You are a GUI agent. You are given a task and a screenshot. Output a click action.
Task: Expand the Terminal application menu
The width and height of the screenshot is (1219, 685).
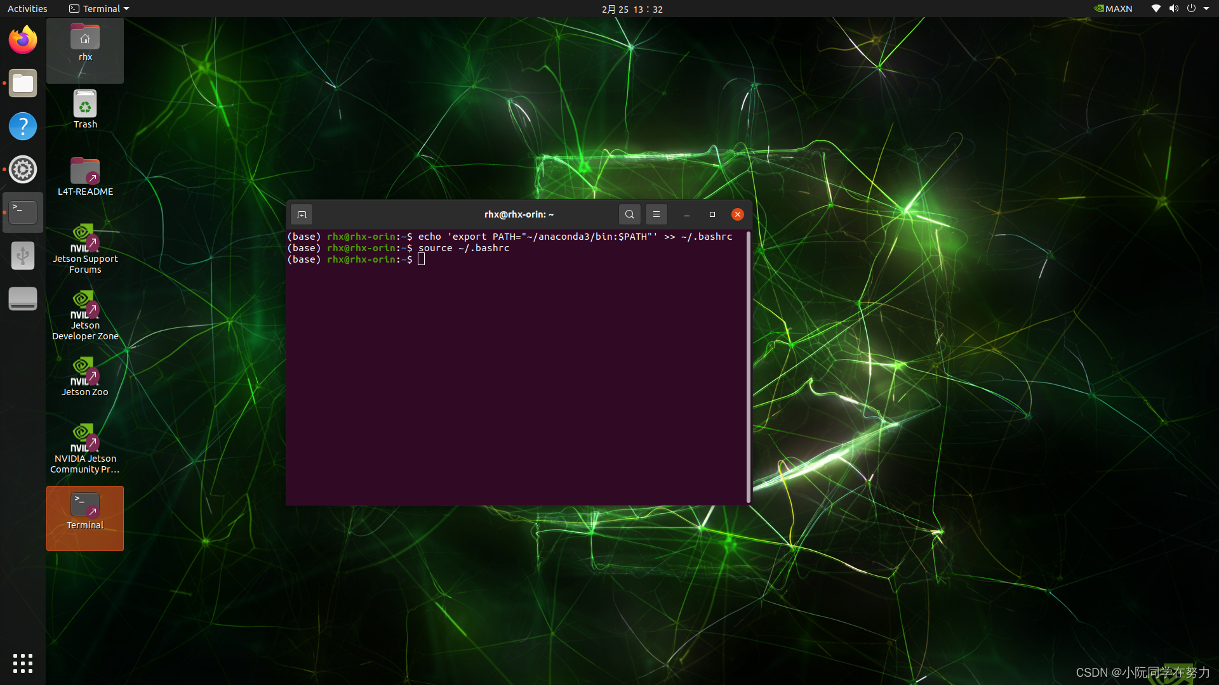tap(98, 8)
